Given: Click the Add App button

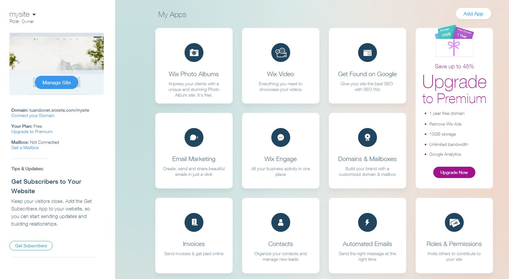Looking at the screenshot, I should [473, 14].
